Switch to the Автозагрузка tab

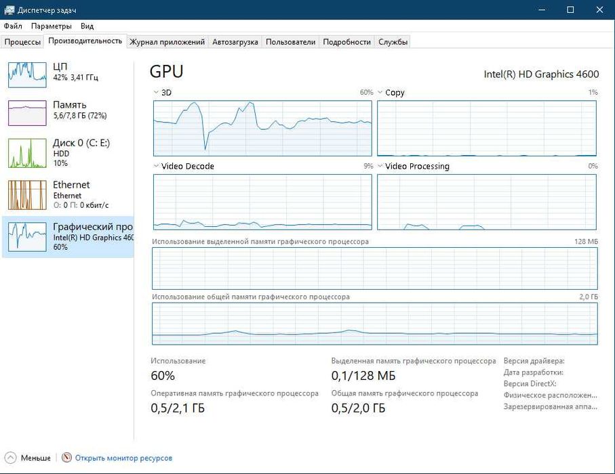[x=235, y=42]
